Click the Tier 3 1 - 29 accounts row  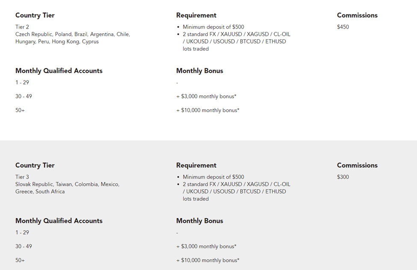point(22,233)
